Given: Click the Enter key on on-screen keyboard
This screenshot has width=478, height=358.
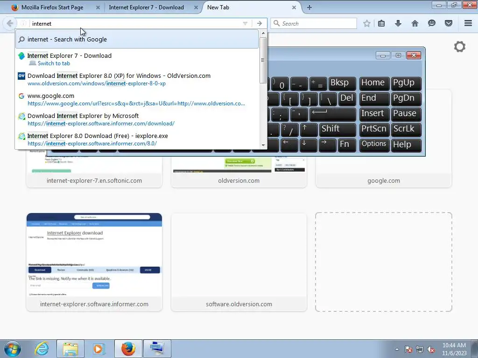Looking at the screenshot, I should [332, 114].
